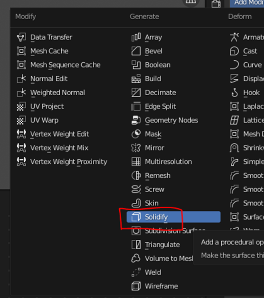Click the Vertex Weight Mix icon
The image size is (264, 298).
pos(21,148)
